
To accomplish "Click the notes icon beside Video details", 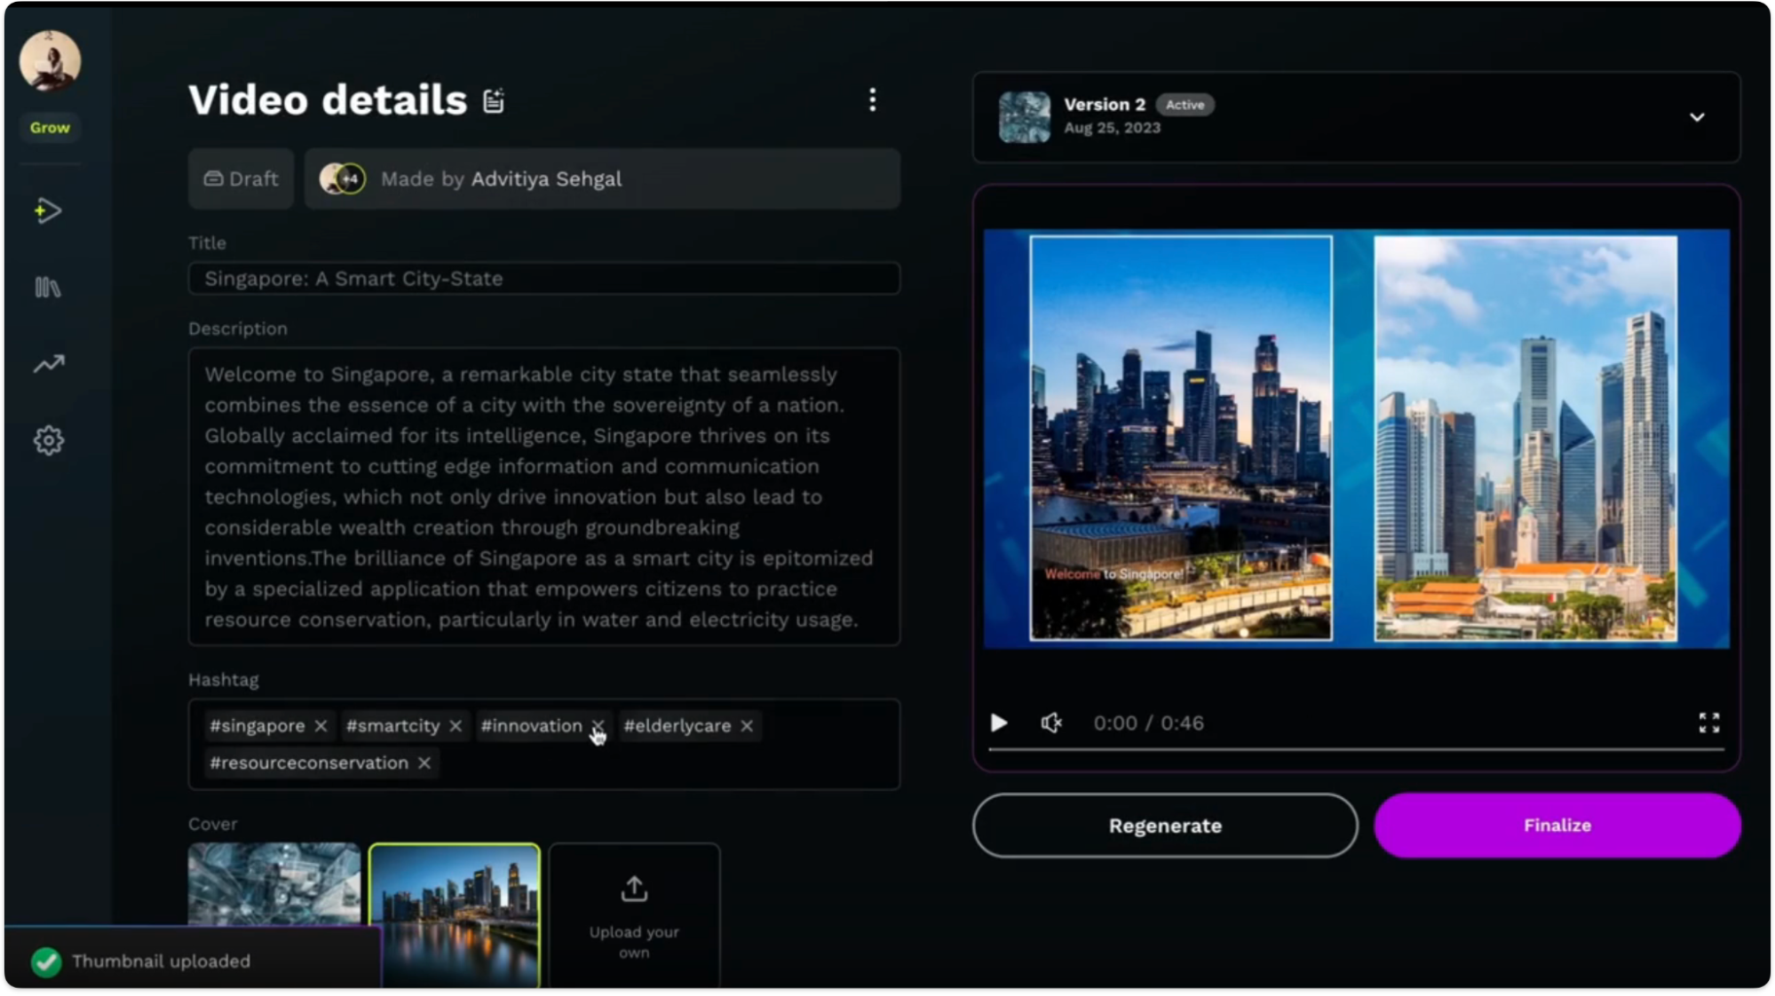I will point(494,101).
